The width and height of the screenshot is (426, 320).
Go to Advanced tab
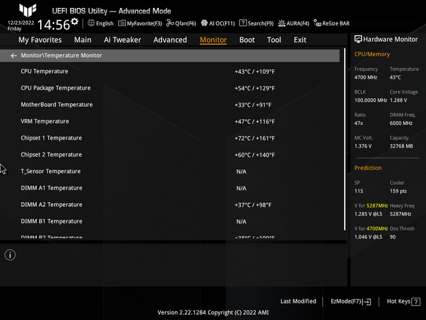coord(170,40)
